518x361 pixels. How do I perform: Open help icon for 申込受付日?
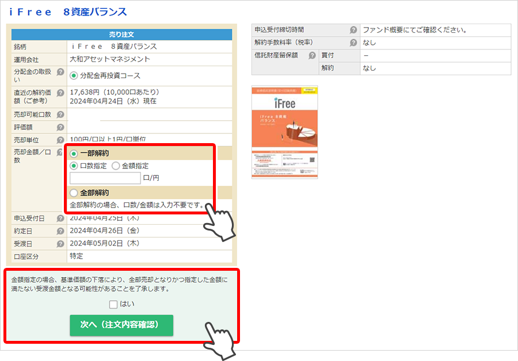[x=60, y=218]
